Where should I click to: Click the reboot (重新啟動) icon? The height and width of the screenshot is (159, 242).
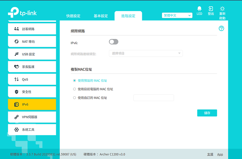pyautogui.click(x=222, y=8)
